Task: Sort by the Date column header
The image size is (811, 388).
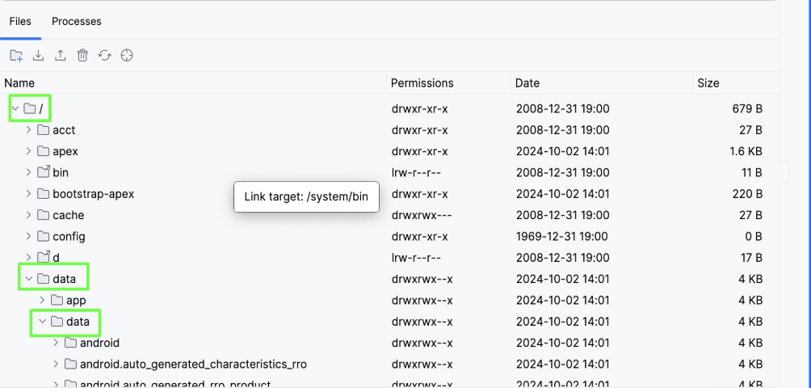Action: [x=527, y=83]
